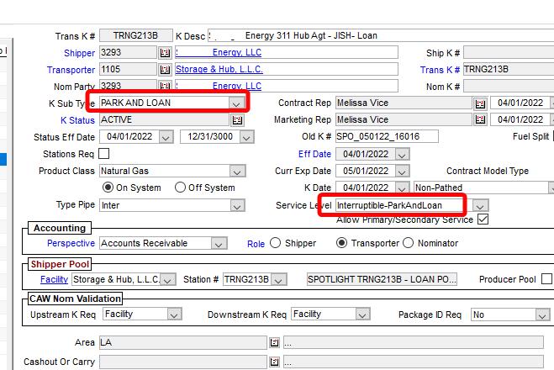Click lookup icon beside Contract Rep Melissa Vice
The image size is (554, 370).
(480, 103)
